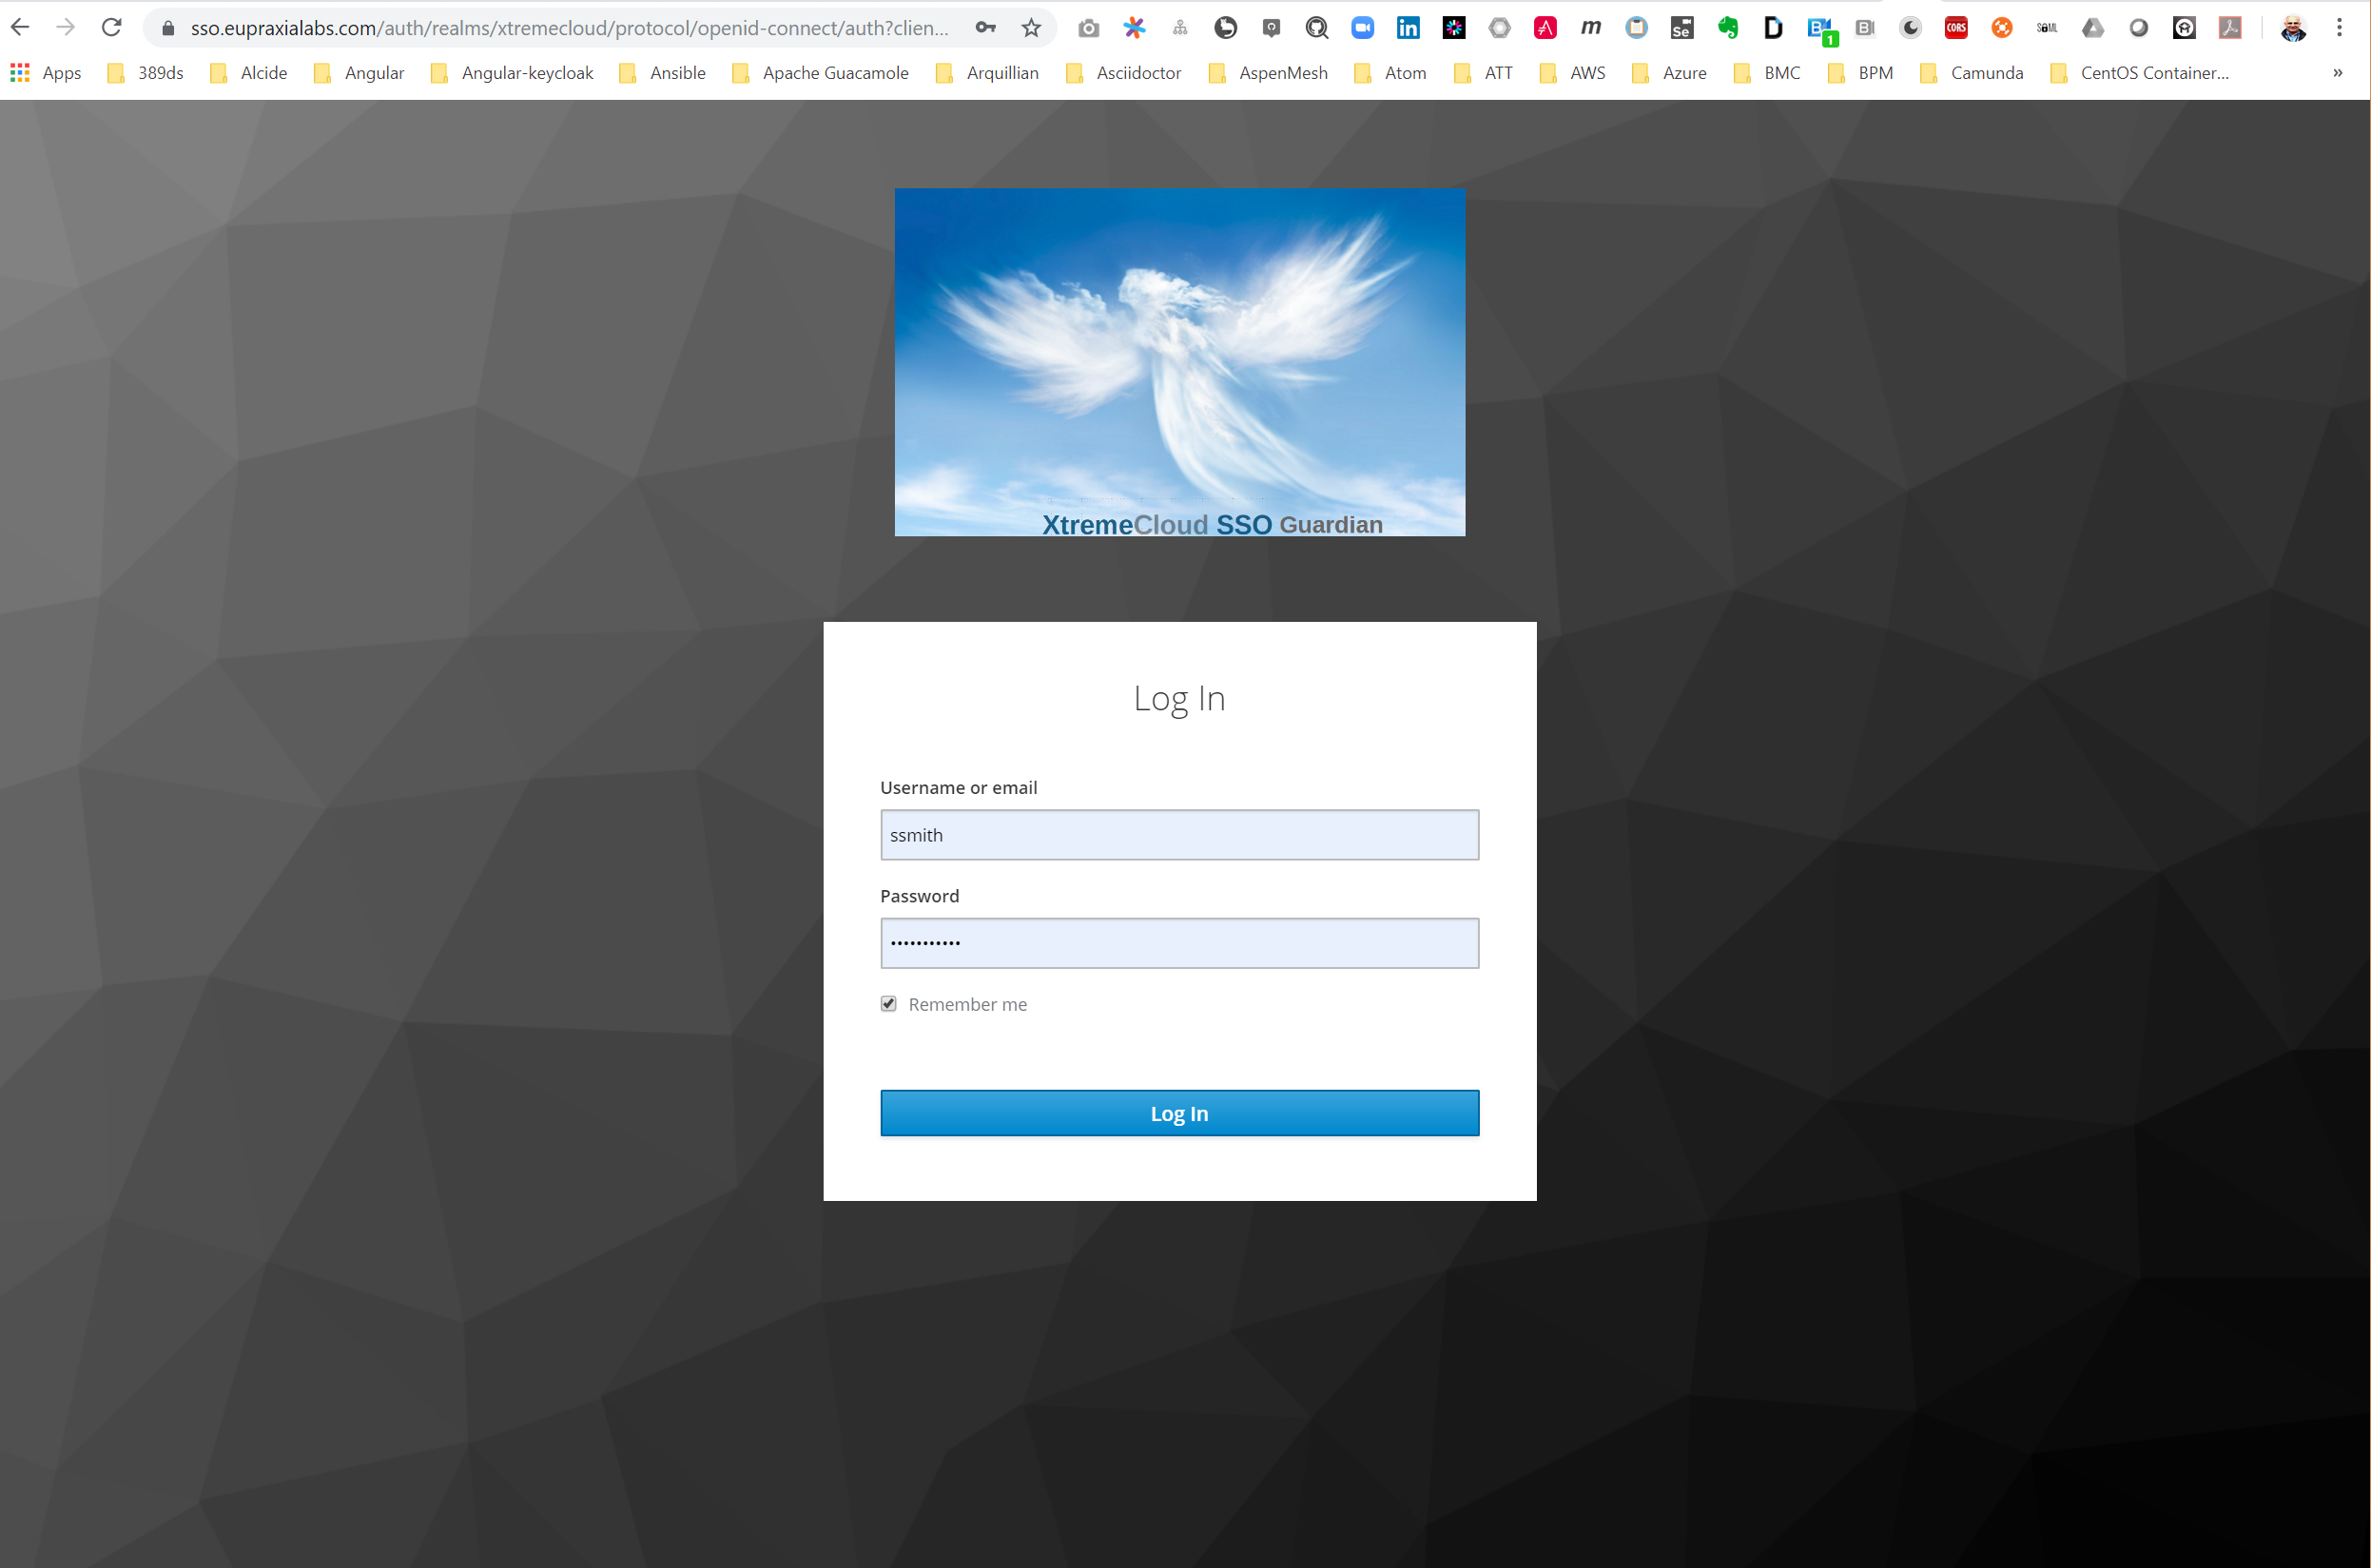Open the colorful asterisk extension icon
This screenshot has width=2371, height=1568.
point(1134,28)
